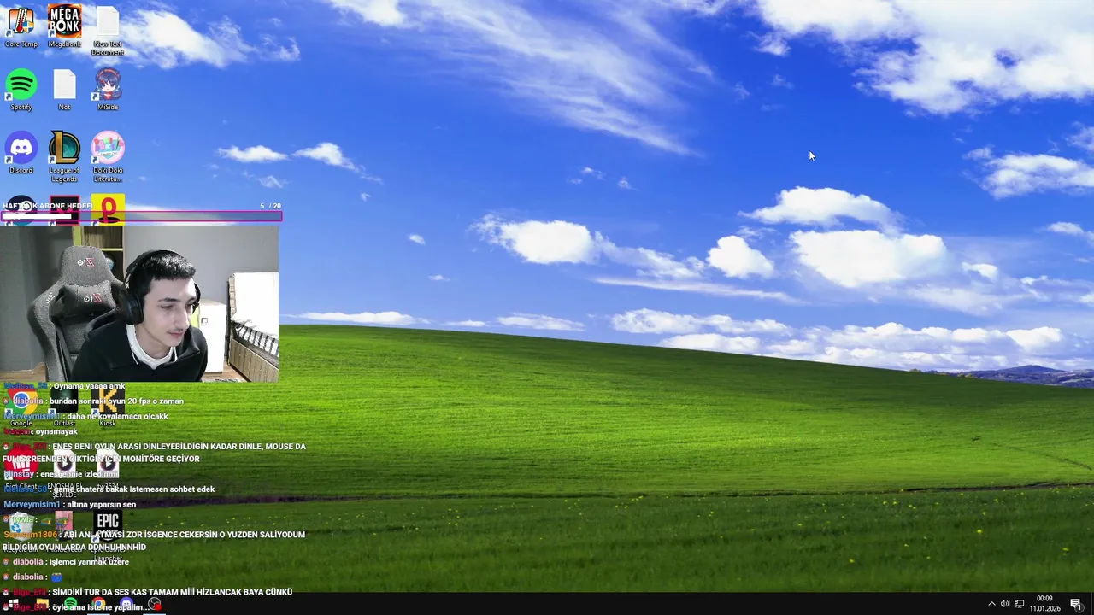Select the Megabonk game desktop icon
1094x615 pixels.
point(64,26)
